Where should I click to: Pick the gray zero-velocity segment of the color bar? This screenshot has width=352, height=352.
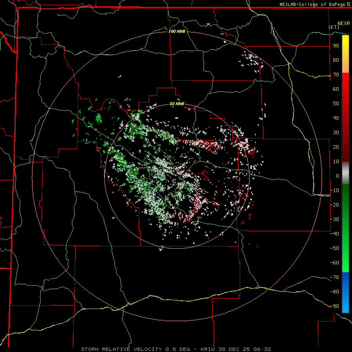[345, 173]
